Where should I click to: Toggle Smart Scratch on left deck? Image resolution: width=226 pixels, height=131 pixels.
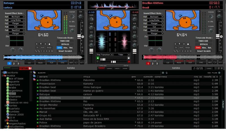pyautogui.click(x=65, y=51)
